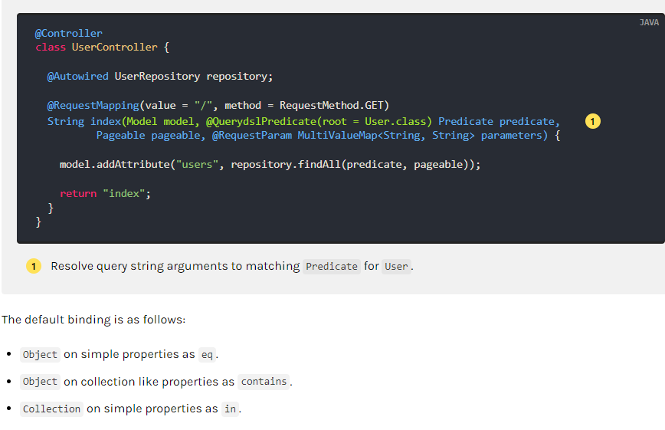This screenshot has height=430, width=665.
Task: Click the inline 'User' code term below the code block
Action: 396,267
